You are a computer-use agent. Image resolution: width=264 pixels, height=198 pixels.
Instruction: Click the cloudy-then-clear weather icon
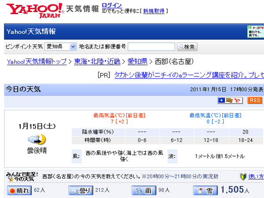[37, 139]
